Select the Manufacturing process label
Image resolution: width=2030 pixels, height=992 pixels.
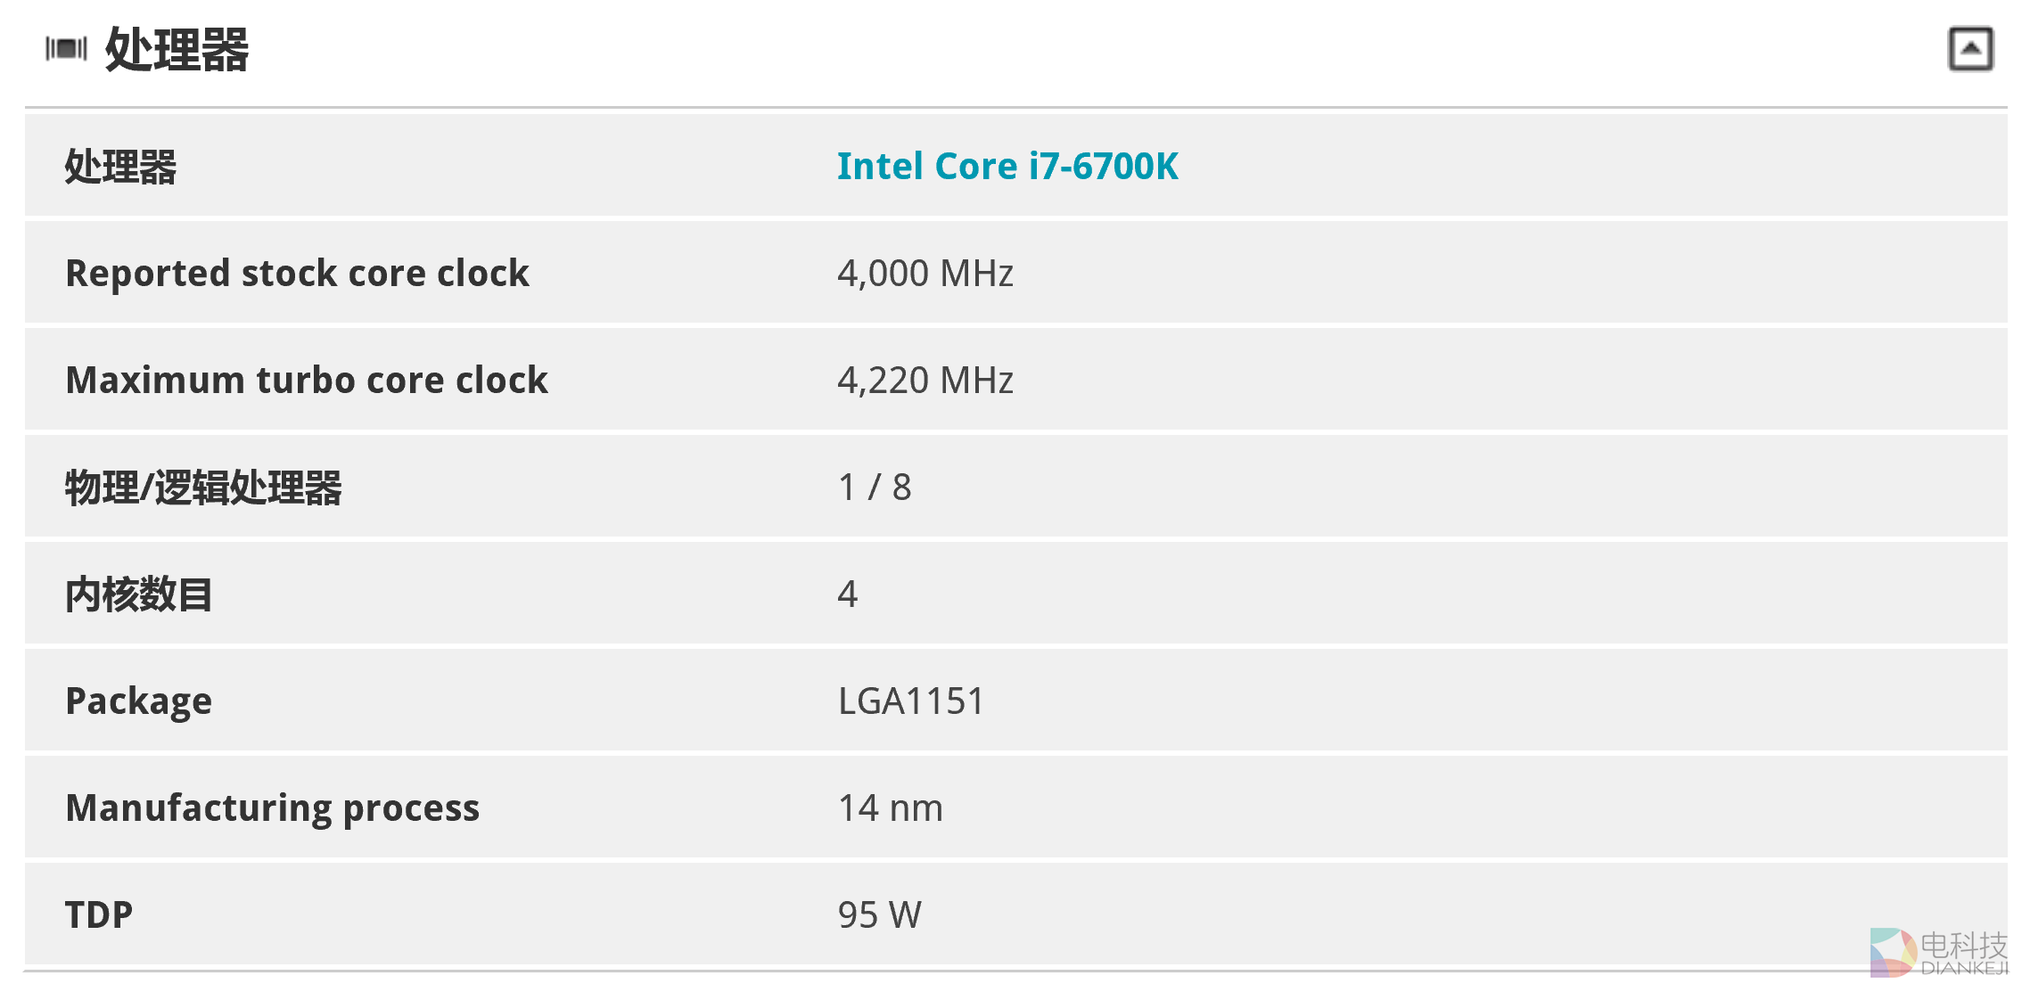272,808
